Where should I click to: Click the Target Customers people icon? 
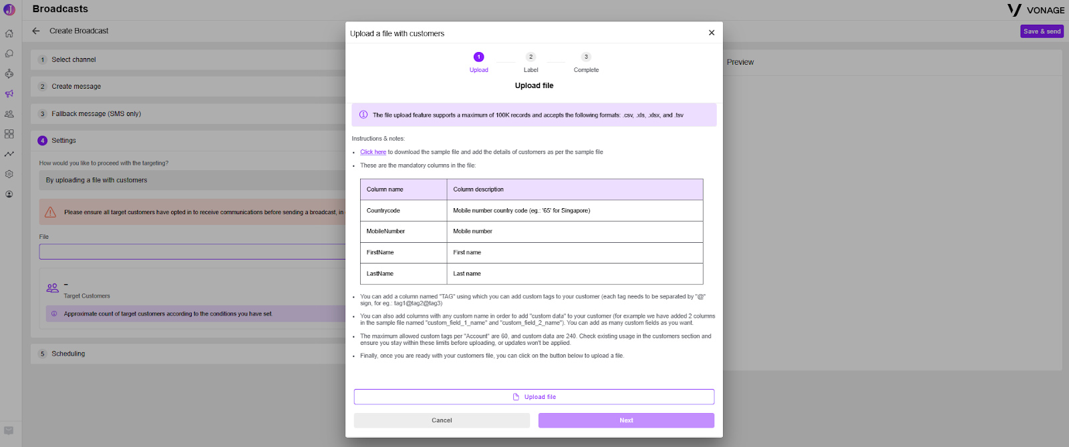53,288
